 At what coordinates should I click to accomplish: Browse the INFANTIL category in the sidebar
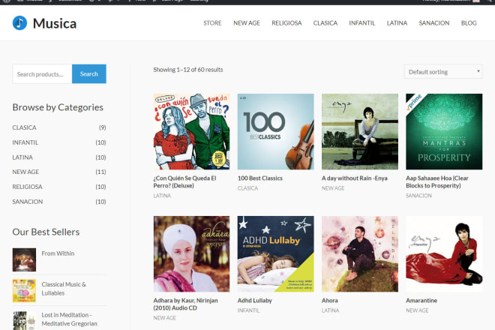tap(25, 142)
